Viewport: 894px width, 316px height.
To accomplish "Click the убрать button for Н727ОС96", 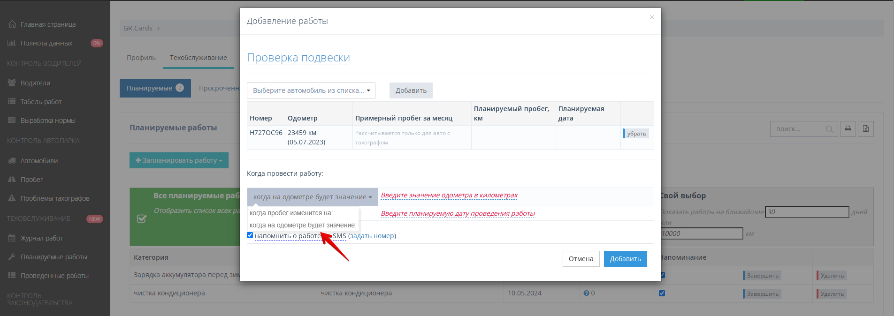I will click(636, 134).
